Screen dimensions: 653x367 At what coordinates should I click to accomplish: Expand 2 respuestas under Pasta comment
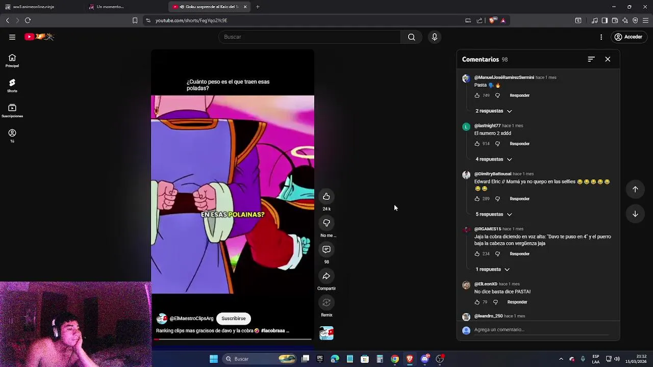494,111
